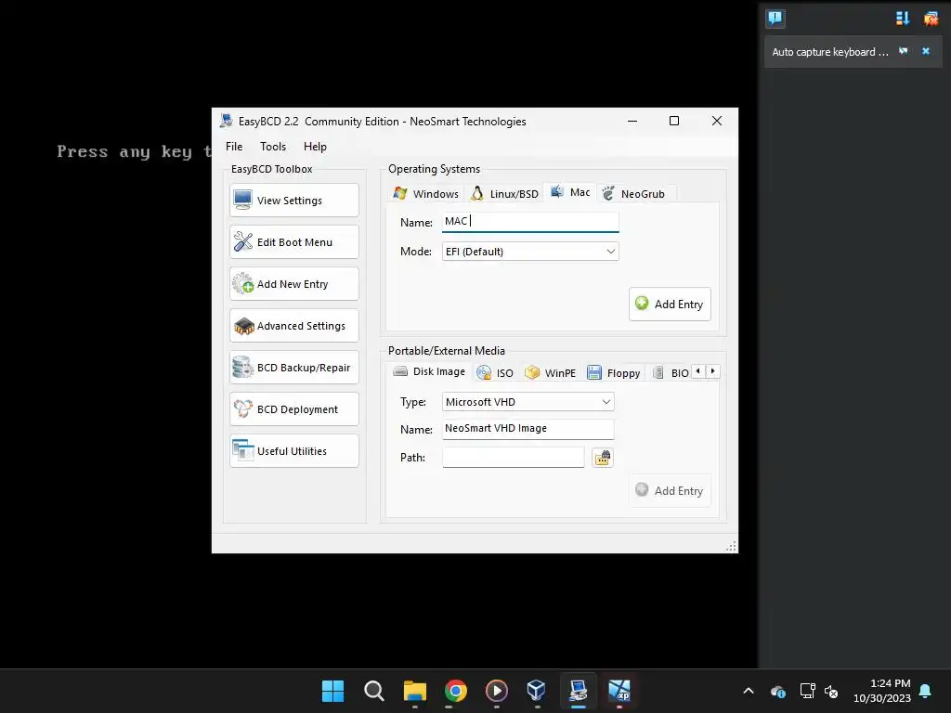Click the View Settings monitor icon
The height and width of the screenshot is (713, 951).
coord(243,201)
